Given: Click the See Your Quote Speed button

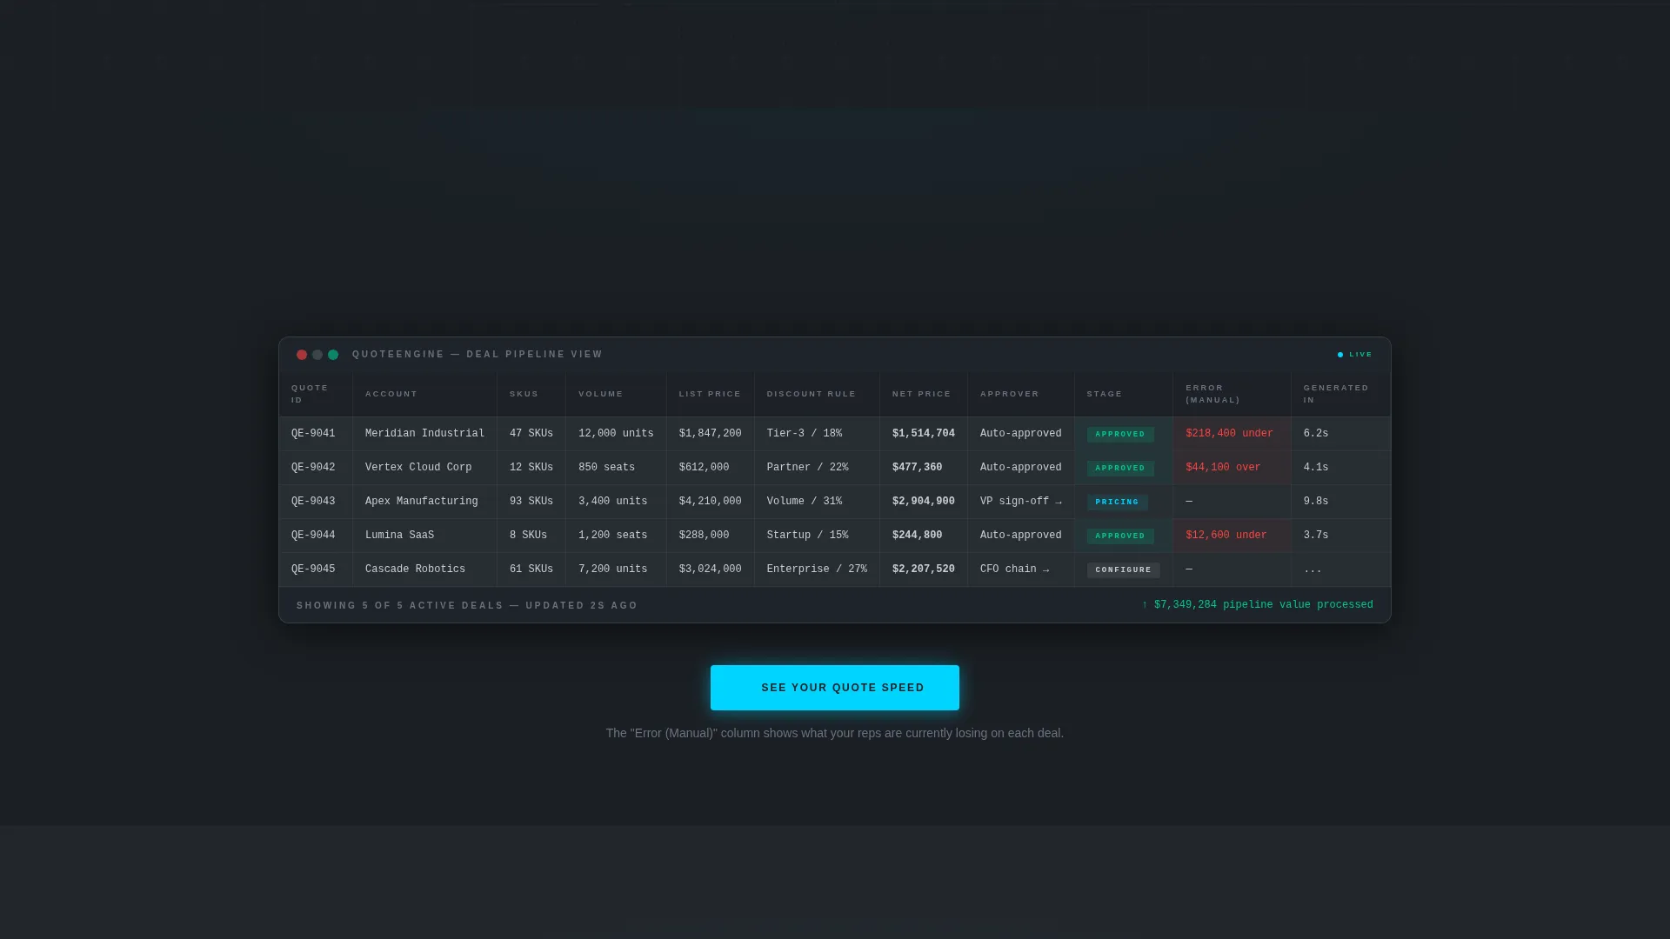Looking at the screenshot, I should (x=835, y=688).
